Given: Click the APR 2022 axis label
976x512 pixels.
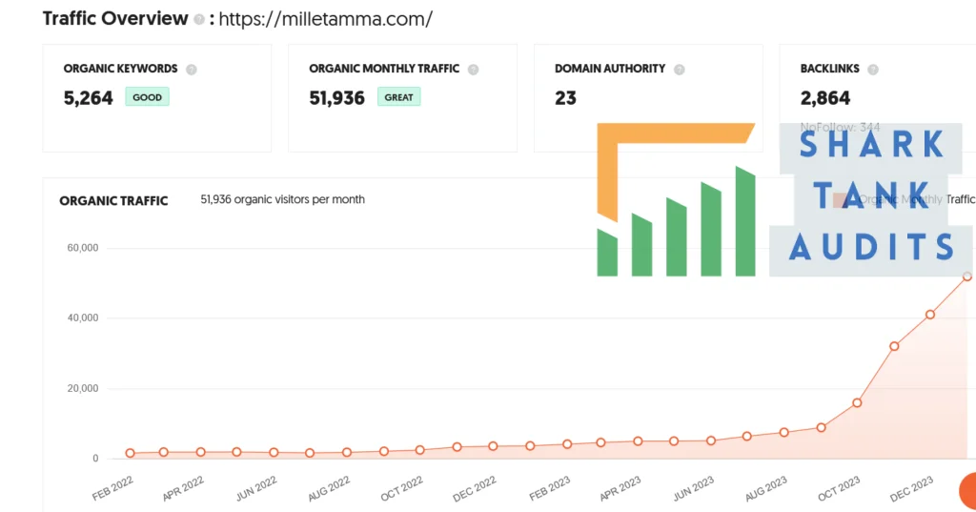Looking at the screenshot, I should 183,488.
